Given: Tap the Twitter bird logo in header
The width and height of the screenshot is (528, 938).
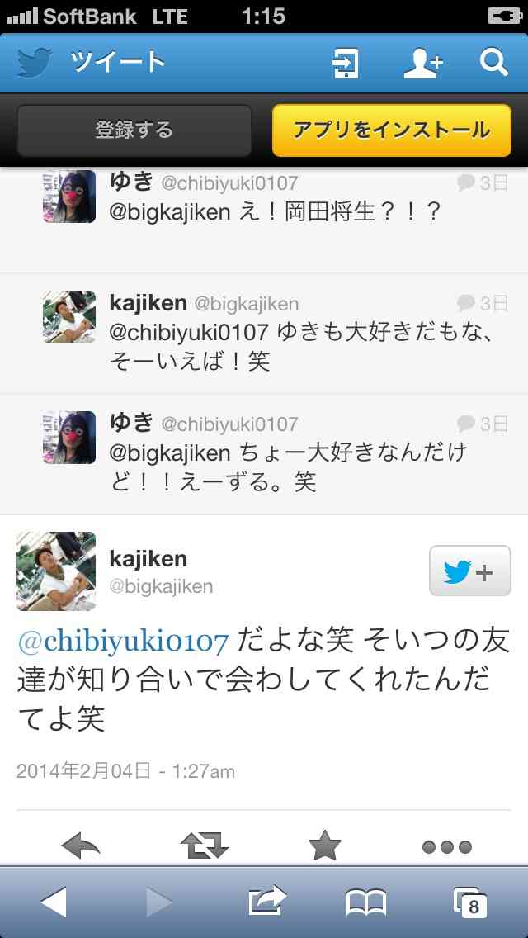Looking at the screenshot, I should [35, 63].
